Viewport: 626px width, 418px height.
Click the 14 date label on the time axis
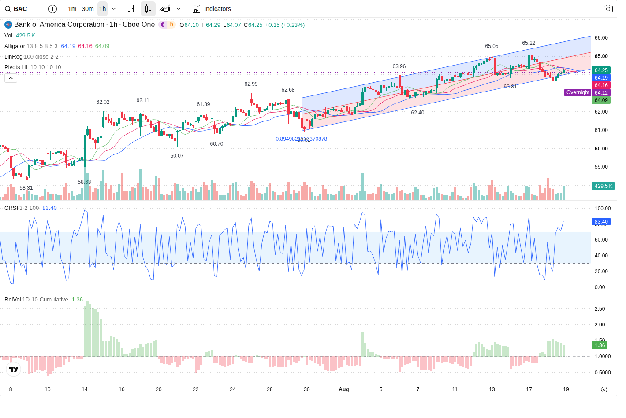(x=85, y=389)
